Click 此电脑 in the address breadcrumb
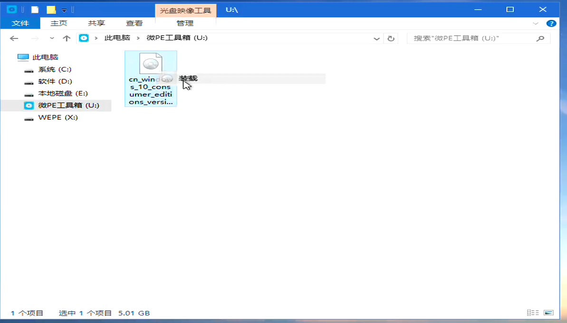Image resolution: width=567 pixels, height=323 pixels. pos(117,38)
